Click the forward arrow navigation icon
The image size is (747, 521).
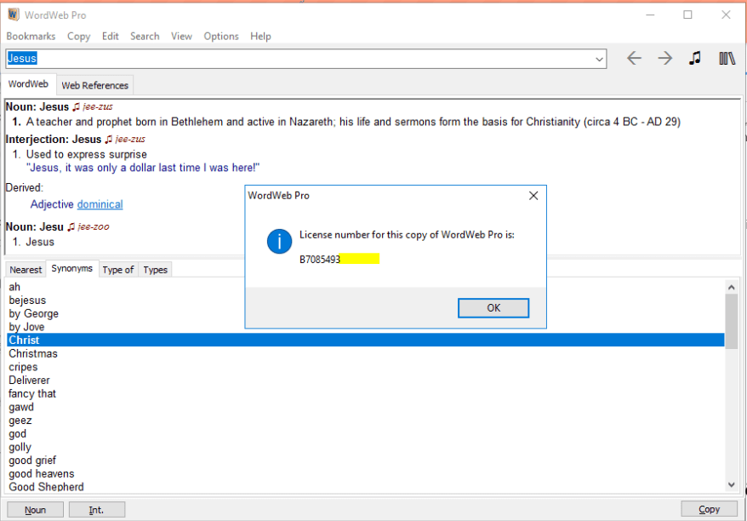click(664, 59)
